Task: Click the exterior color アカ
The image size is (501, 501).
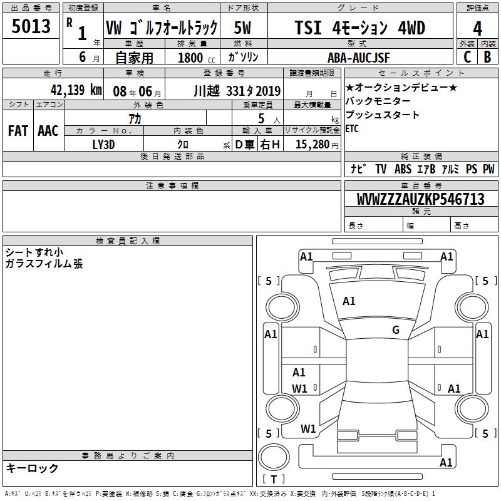Action: (135, 119)
